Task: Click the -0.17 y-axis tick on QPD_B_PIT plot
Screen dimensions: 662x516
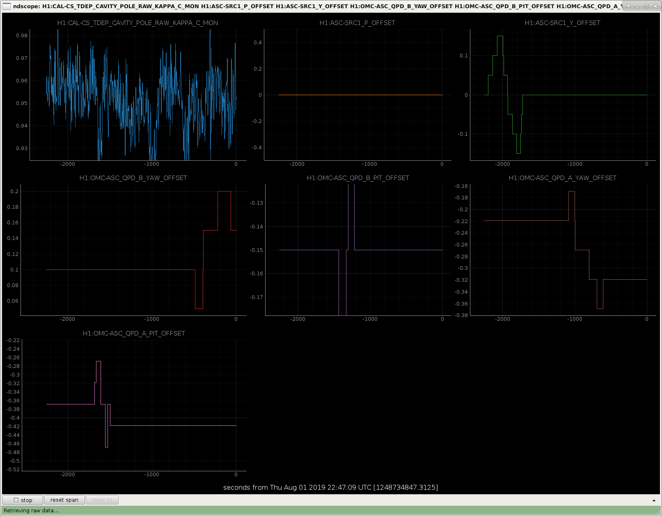Action: pyautogui.click(x=257, y=297)
